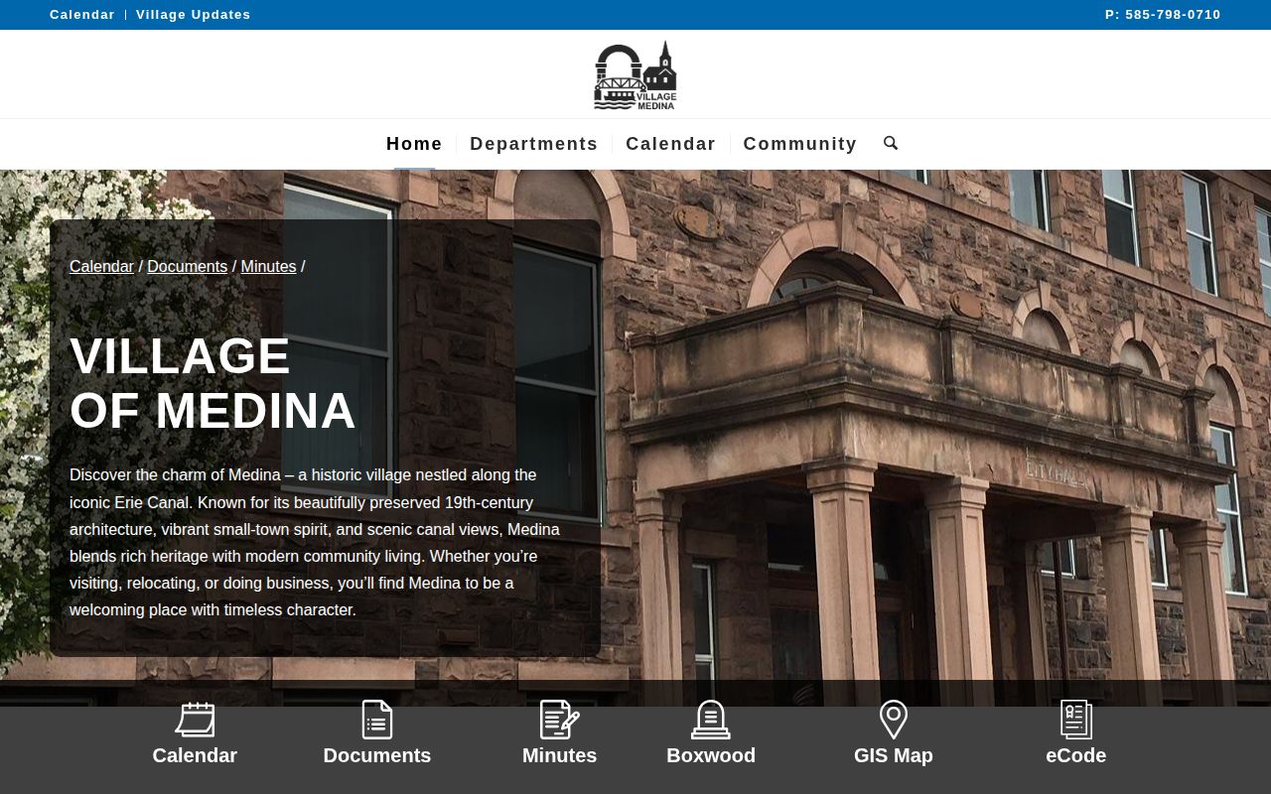
Task: Click the 'Discover the charm of Medina' paragraph
Action: point(315,543)
